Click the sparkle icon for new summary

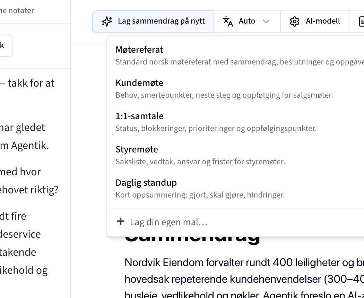[x=107, y=21]
